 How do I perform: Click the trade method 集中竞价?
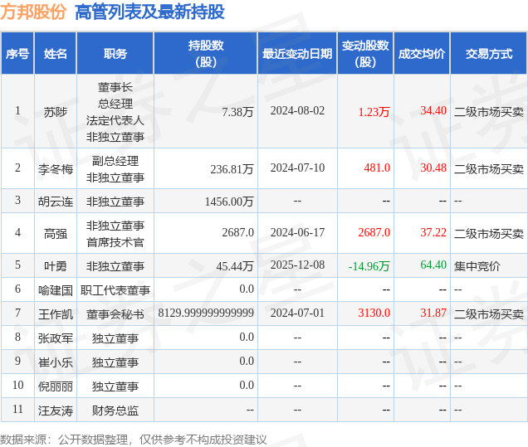click(477, 266)
